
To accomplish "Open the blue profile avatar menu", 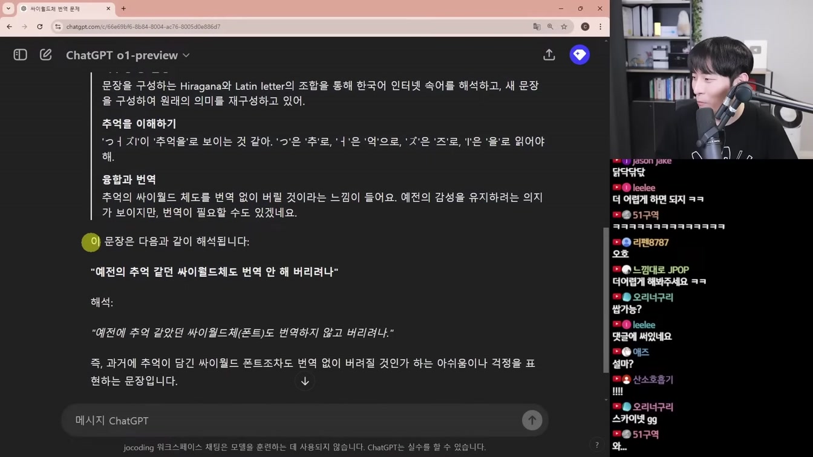I will click(x=580, y=55).
